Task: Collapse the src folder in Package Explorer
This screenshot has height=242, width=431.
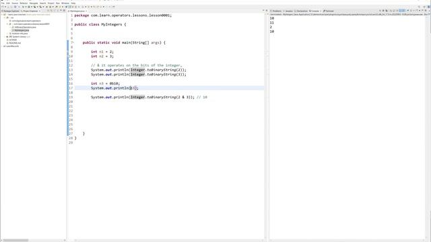Action: coord(5,17)
